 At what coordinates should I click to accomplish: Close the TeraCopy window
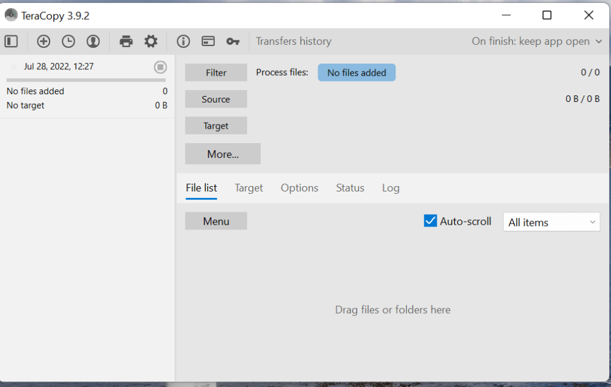589,15
